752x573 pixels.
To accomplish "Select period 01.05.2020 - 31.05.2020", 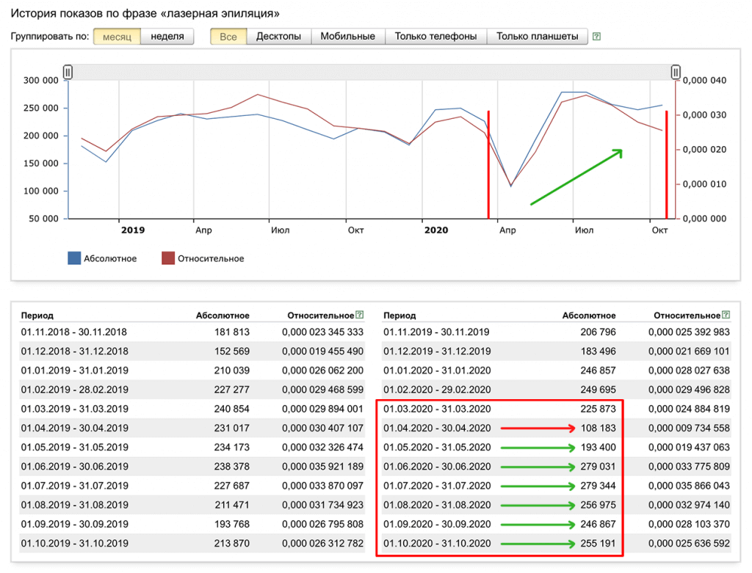I will 437,447.
